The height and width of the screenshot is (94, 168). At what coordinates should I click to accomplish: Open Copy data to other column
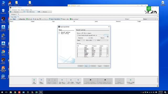62,81
